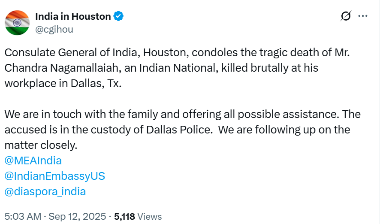Click the text "matter closely."
Screen dimensions: 383x224
[41, 145]
